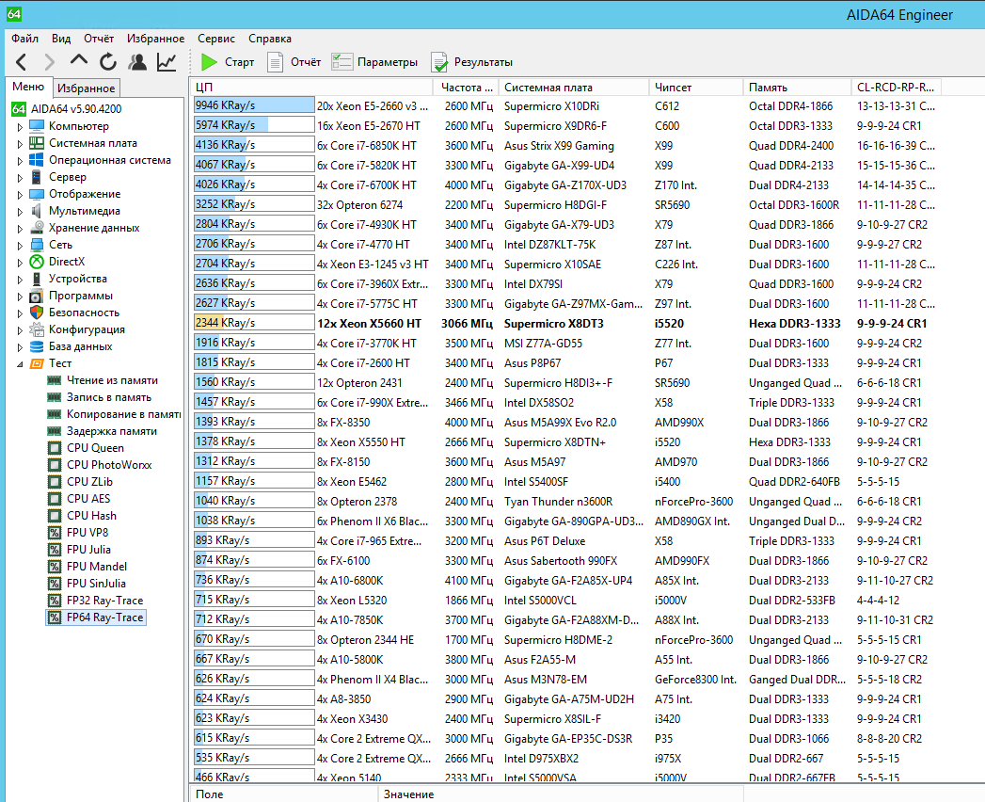This screenshot has width=985, height=802.
Task: Open the Отчёт menu in menu bar
Action: click(99, 39)
